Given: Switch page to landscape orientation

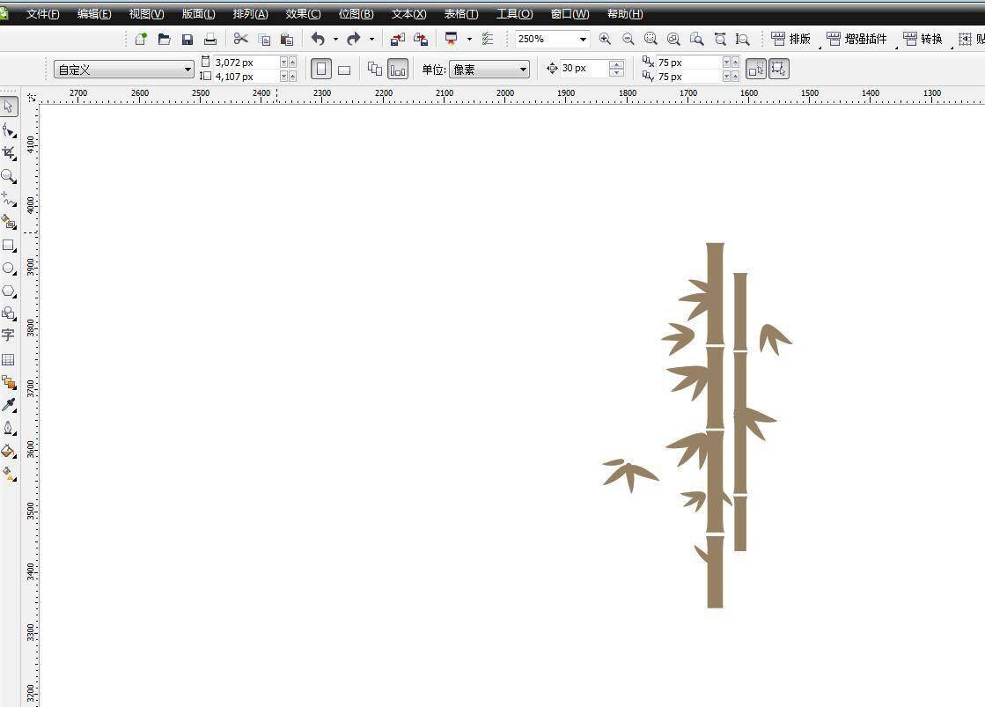Looking at the screenshot, I should click(344, 69).
